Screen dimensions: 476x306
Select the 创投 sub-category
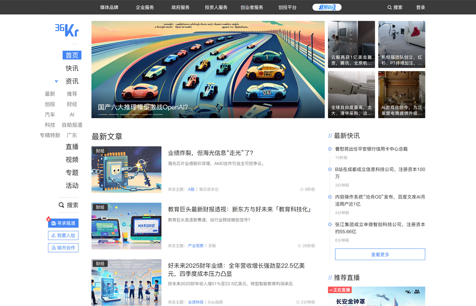pyautogui.click(x=50, y=104)
